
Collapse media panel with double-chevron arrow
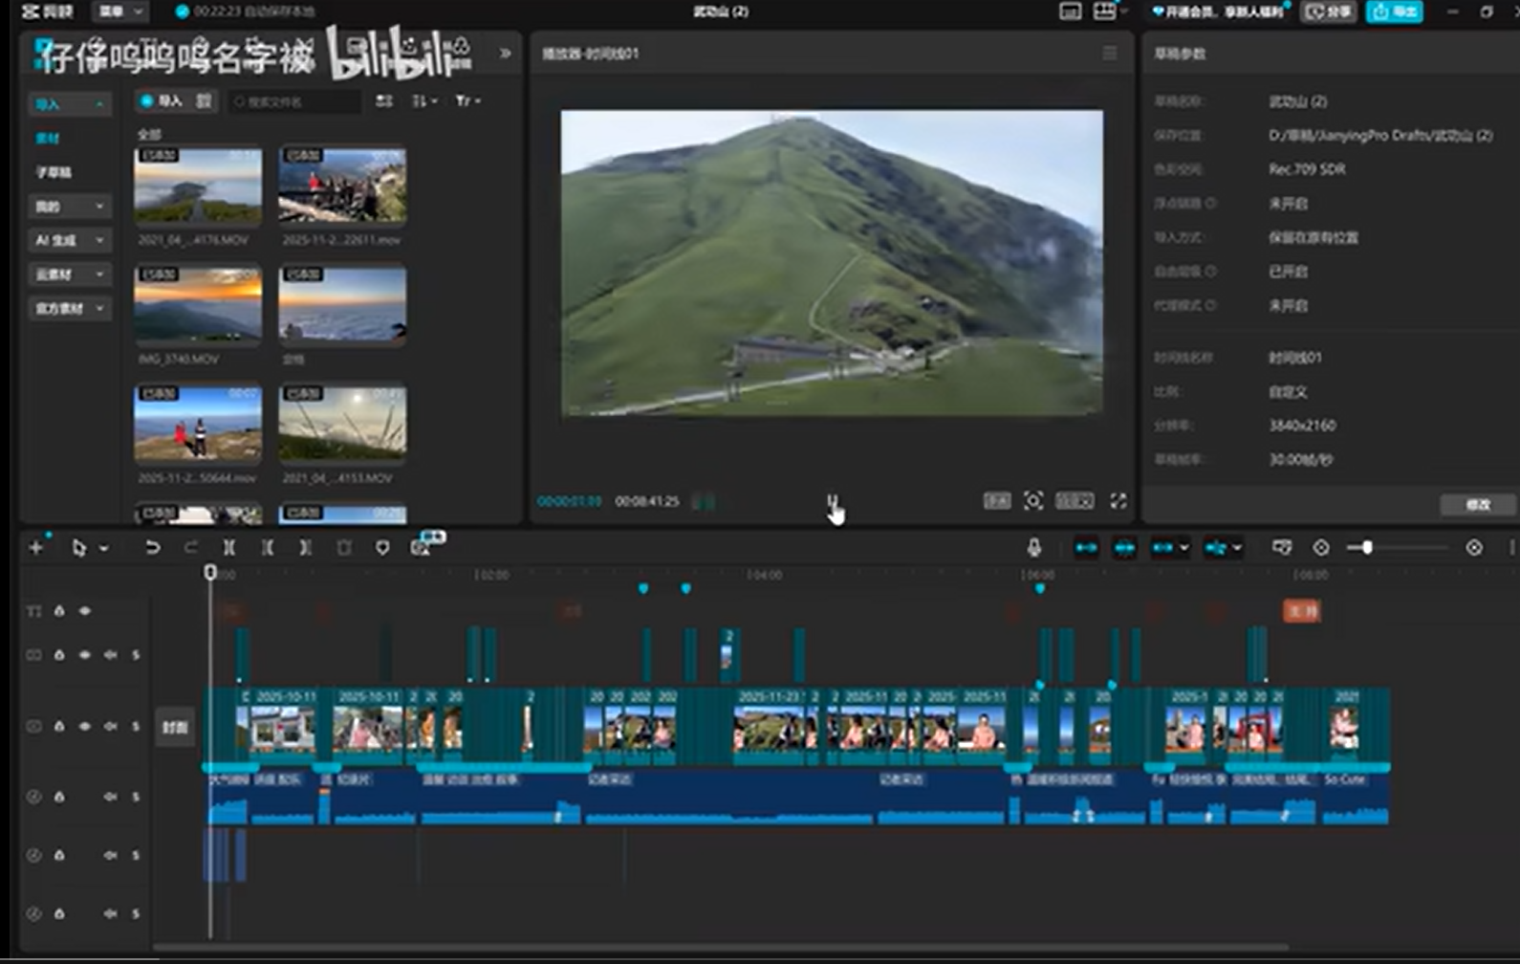click(x=506, y=54)
